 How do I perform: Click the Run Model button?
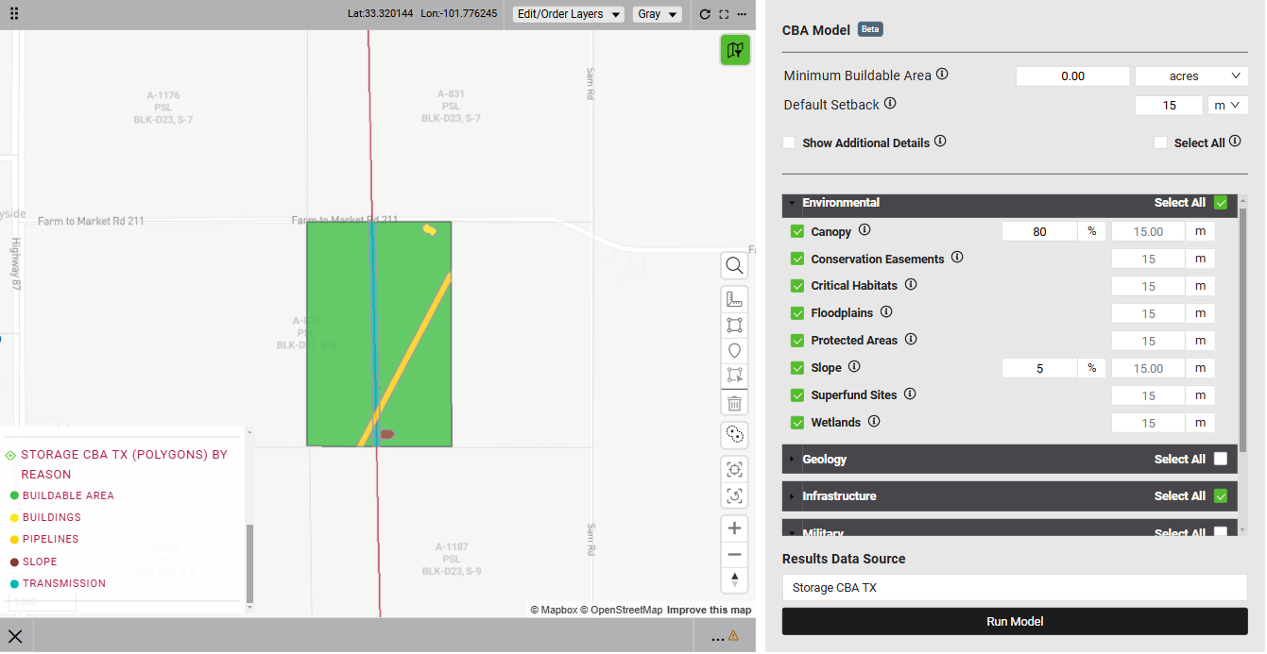click(1015, 622)
